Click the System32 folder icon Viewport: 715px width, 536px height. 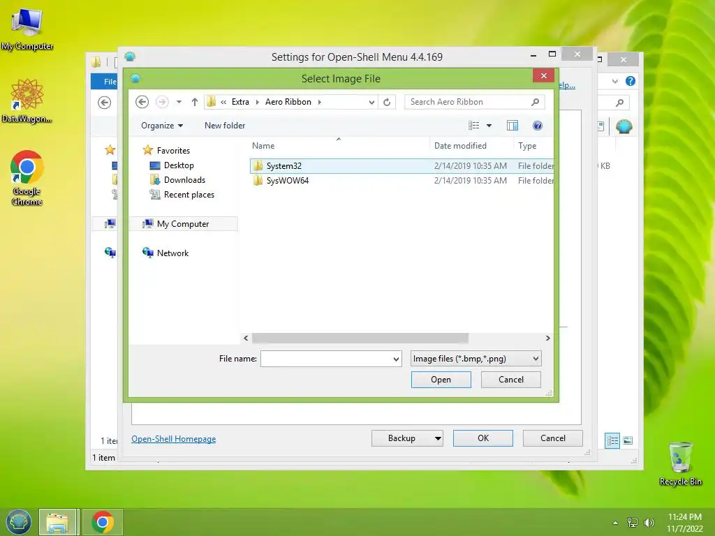click(258, 166)
